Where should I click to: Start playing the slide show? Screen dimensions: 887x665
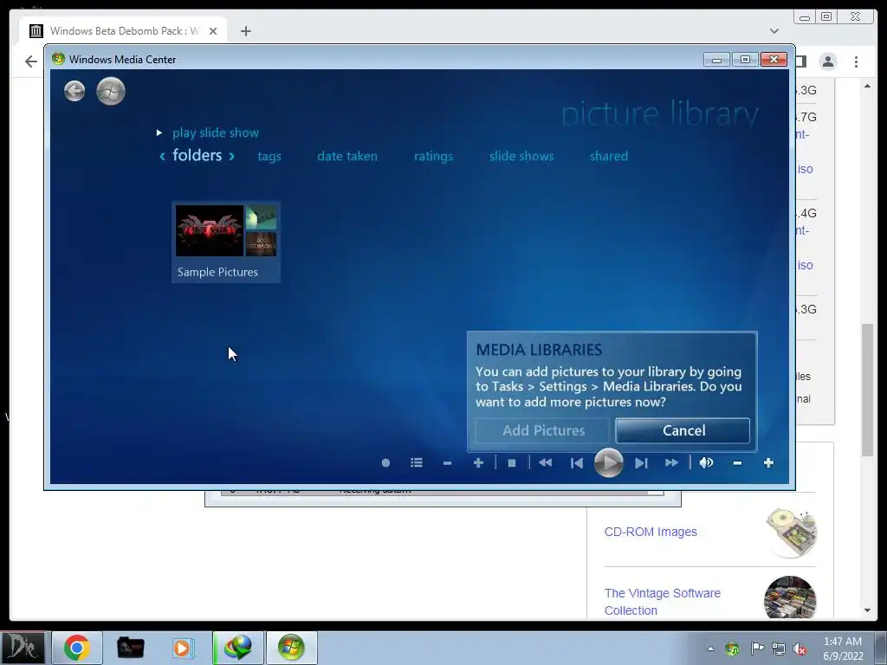pyautogui.click(x=216, y=132)
